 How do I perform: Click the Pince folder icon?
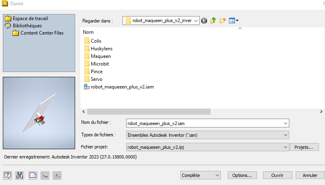(87, 72)
